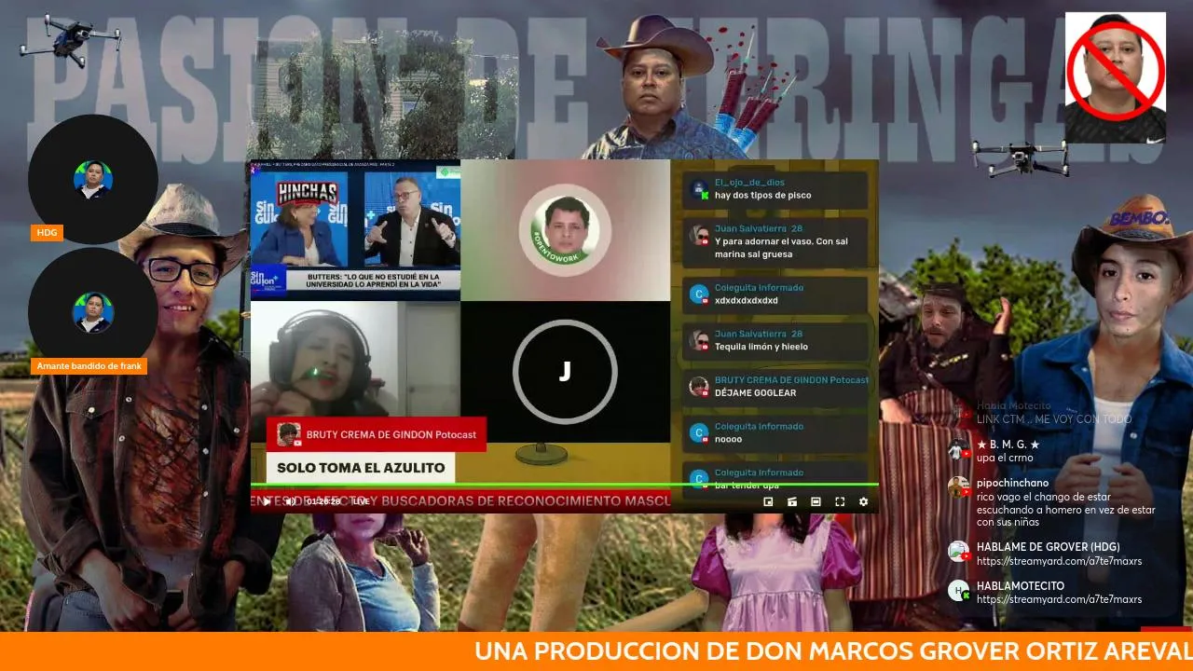Click pipochinchano username in comments
1193x671 pixels.
click(1012, 483)
